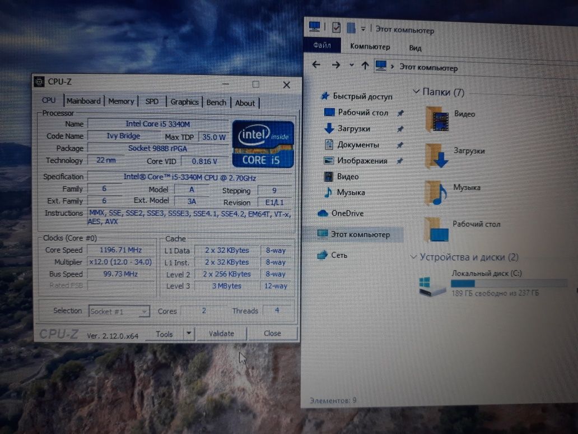This screenshot has height=434, width=578.
Task: Click the Core VID value 0.816 V
Action: pos(204,161)
